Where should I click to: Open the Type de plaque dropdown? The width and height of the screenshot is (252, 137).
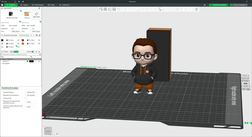coord(31,92)
